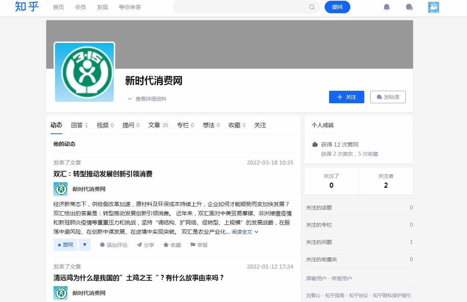Go to 首页 in top navigation
This screenshot has width=467, height=302.
coord(58,7)
